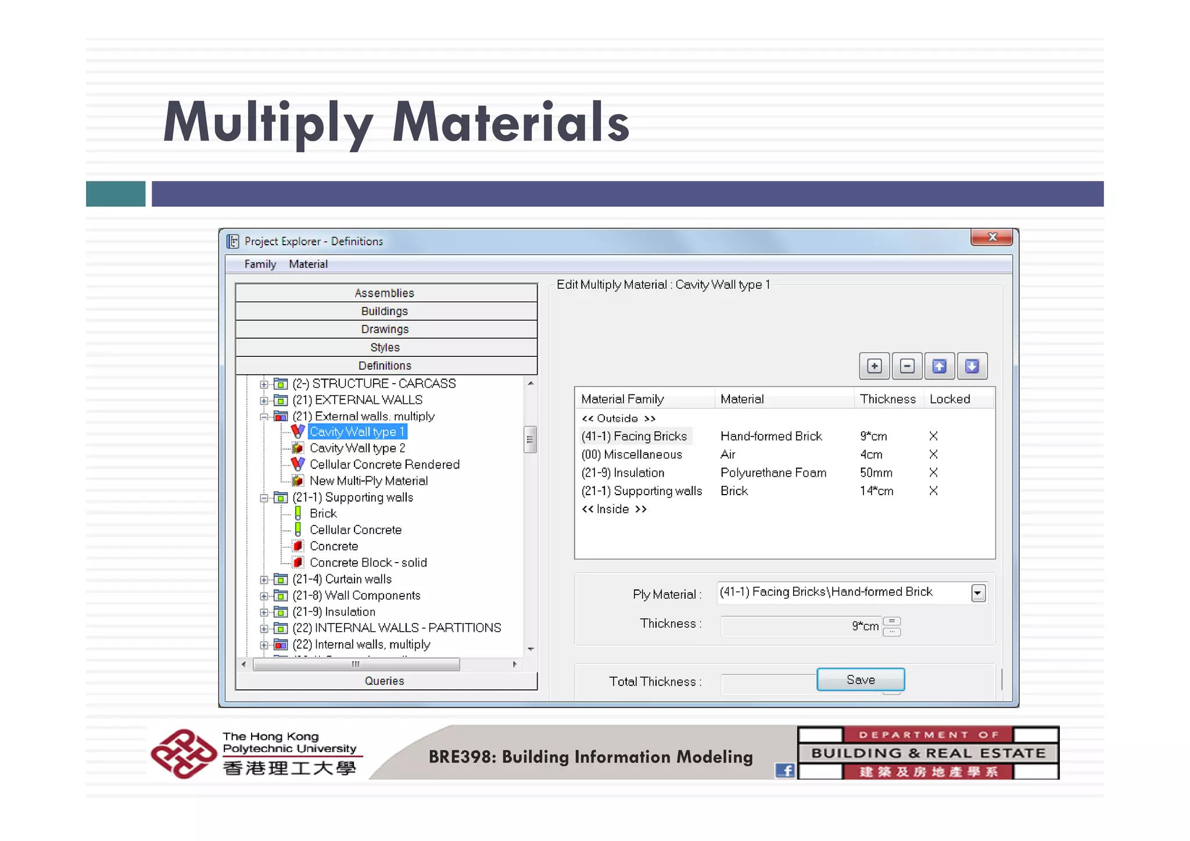The image size is (1190, 841).
Task: Move ply down with the arrow button
Action: (972, 366)
